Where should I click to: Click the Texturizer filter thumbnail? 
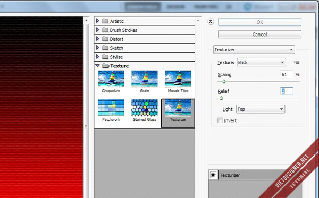point(178,108)
